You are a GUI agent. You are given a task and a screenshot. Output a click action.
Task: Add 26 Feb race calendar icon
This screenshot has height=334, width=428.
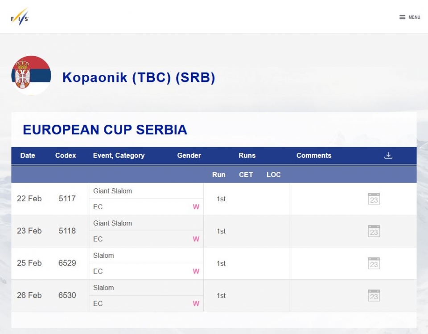pyautogui.click(x=374, y=295)
